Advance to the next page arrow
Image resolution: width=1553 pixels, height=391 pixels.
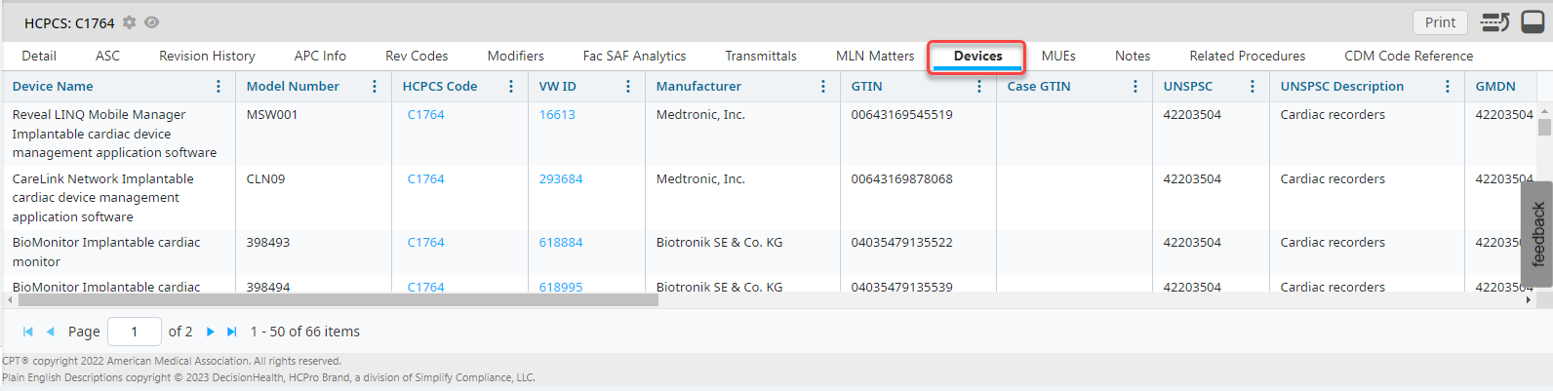[211, 332]
